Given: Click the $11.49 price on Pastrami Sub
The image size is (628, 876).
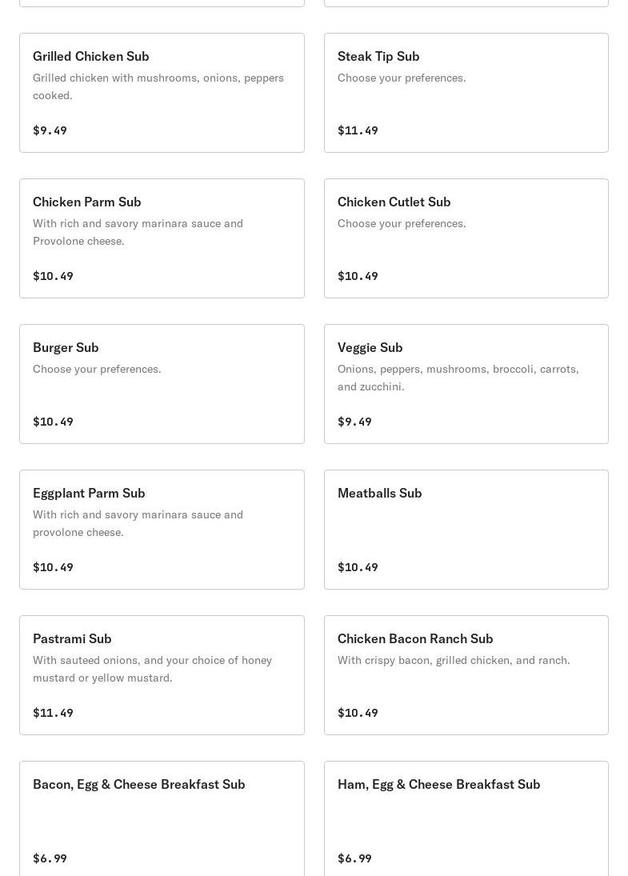Looking at the screenshot, I should coord(53,713).
